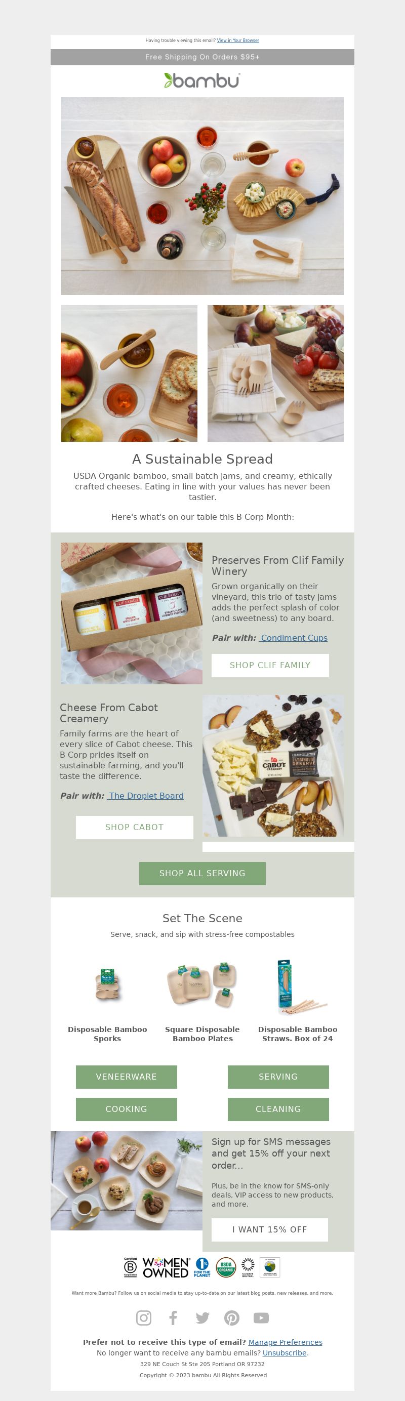Select the VENEERWARE category button
The image size is (405, 1401).
126,1077
